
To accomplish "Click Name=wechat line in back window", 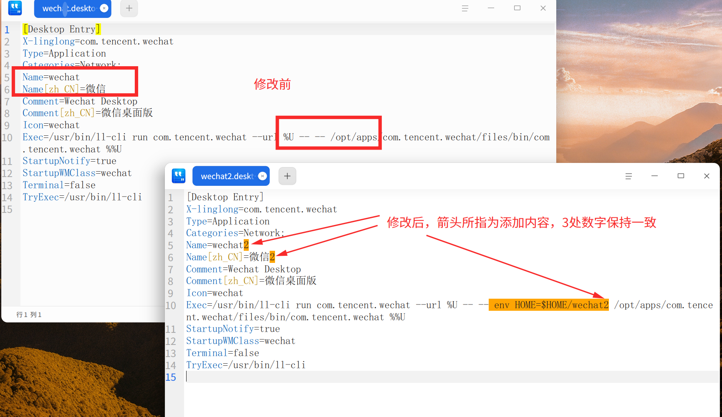I will 51,77.
